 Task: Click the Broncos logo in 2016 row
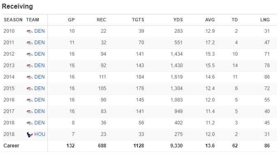[x=30, y=100]
